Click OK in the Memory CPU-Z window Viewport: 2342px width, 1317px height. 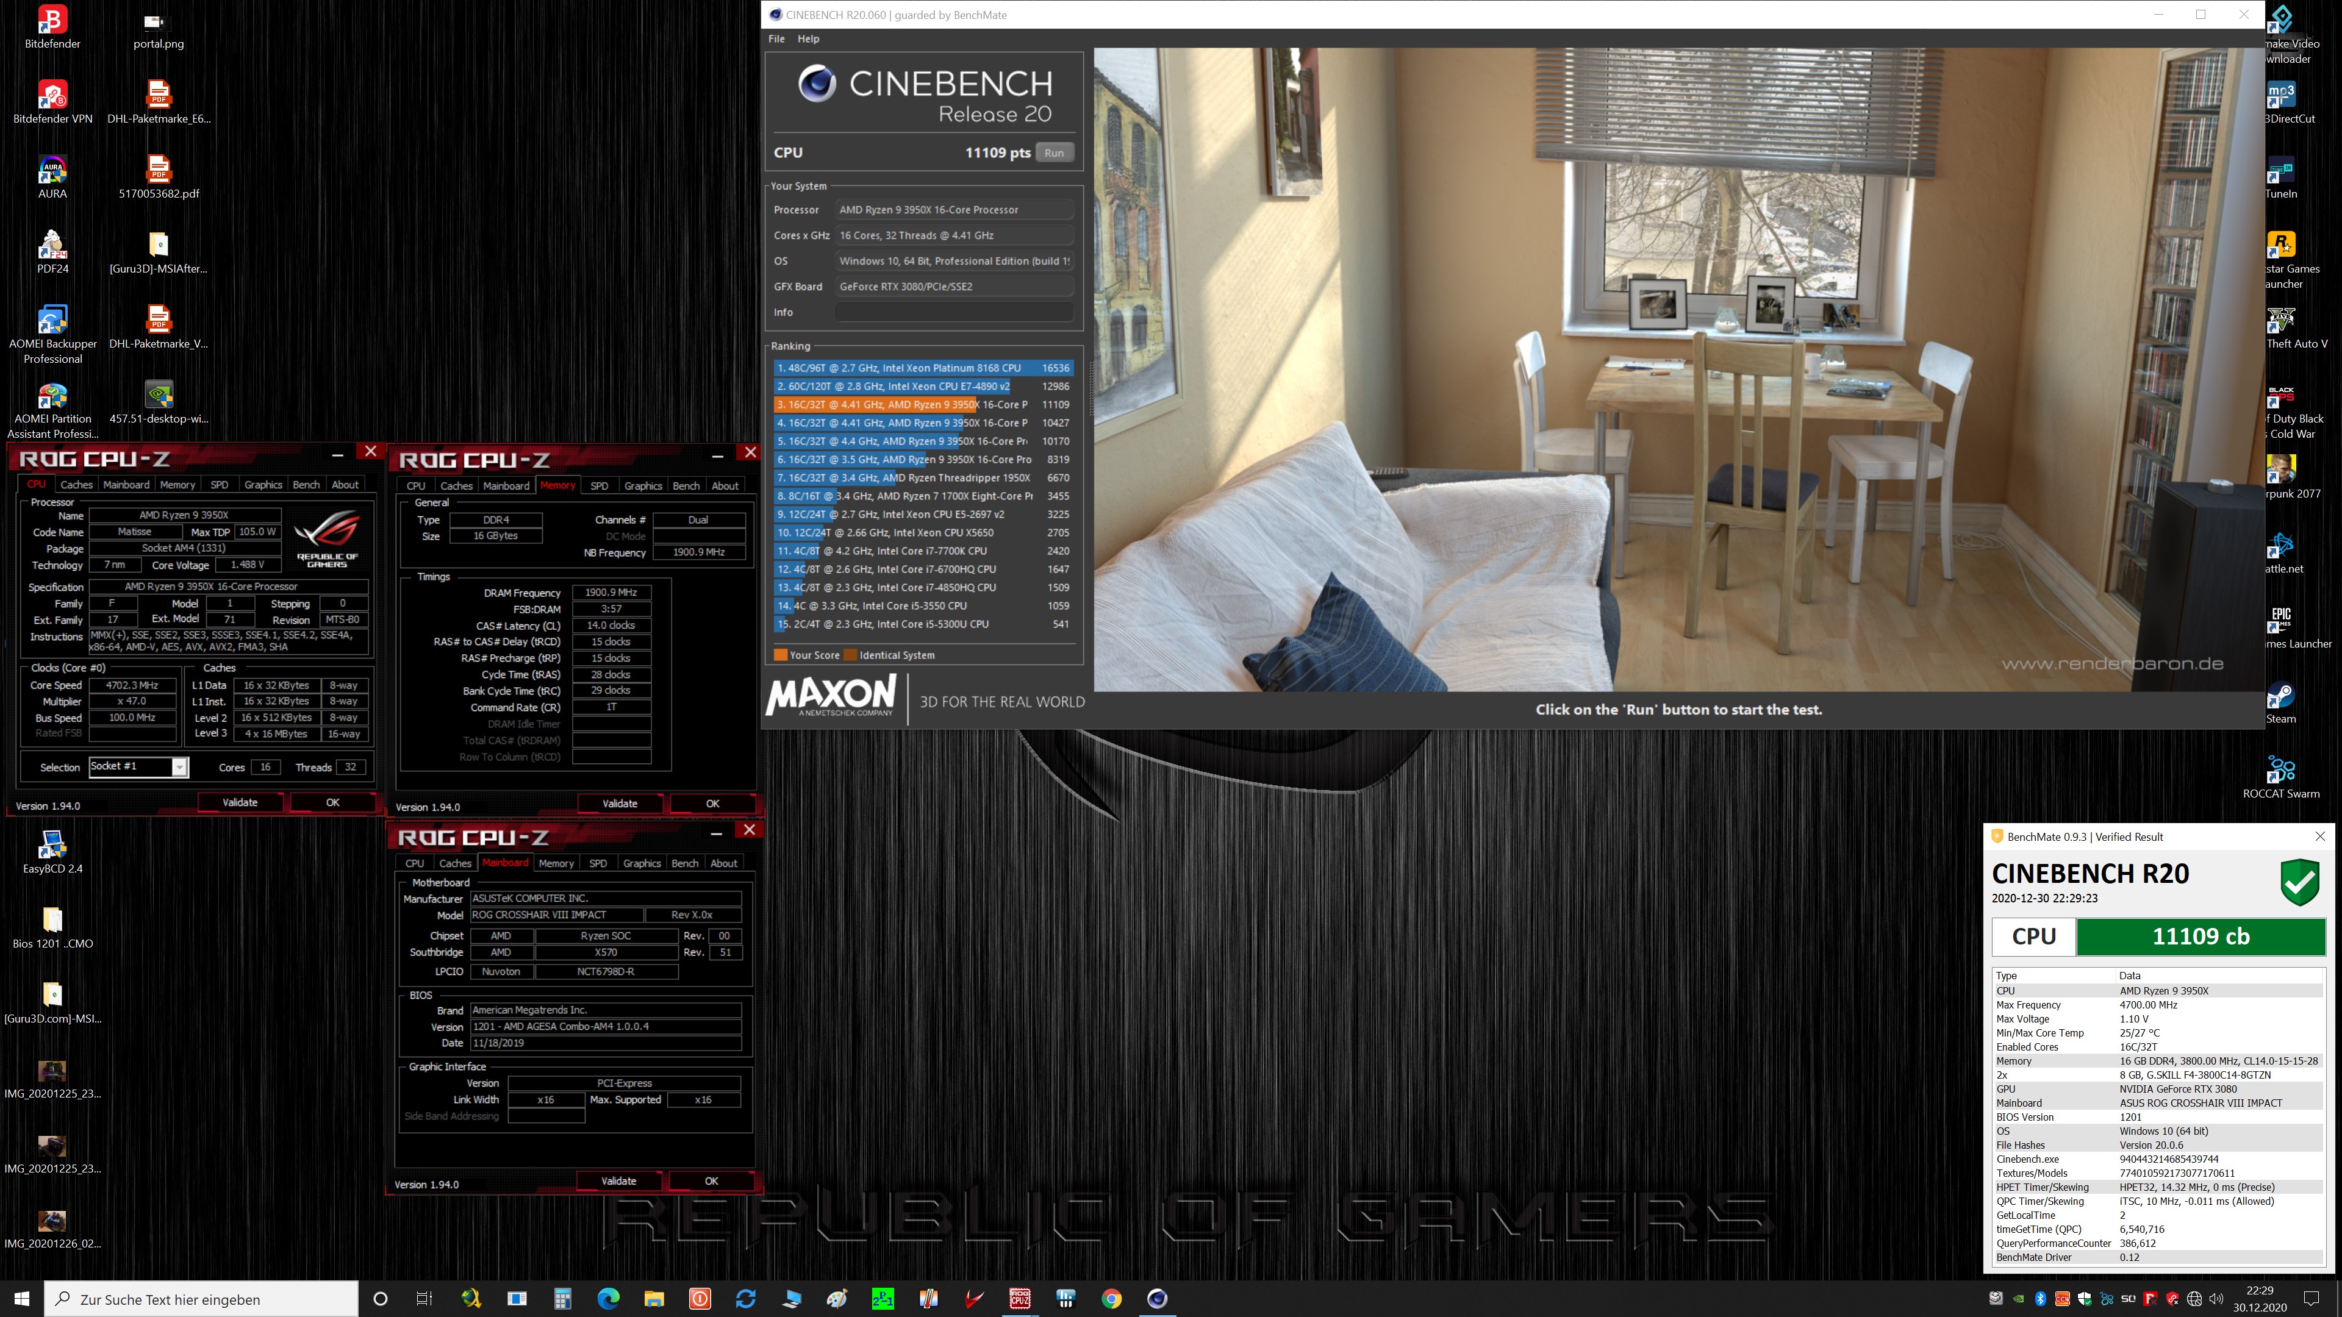(713, 802)
